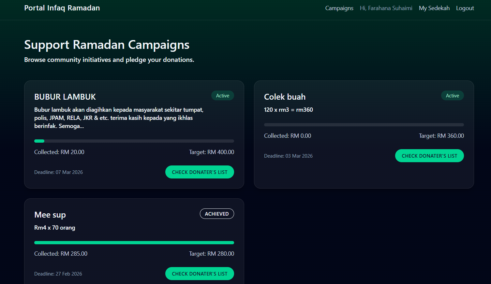
Task: Click the Active badge on Colek buah
Action: tap(453, 95)
